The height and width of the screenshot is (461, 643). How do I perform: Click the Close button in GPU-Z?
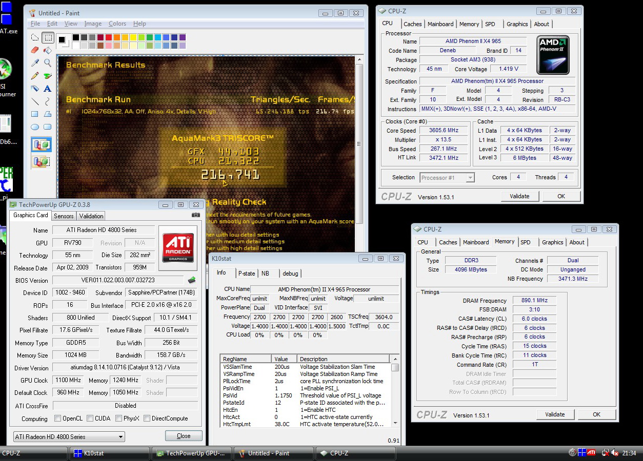pos(184,436)
